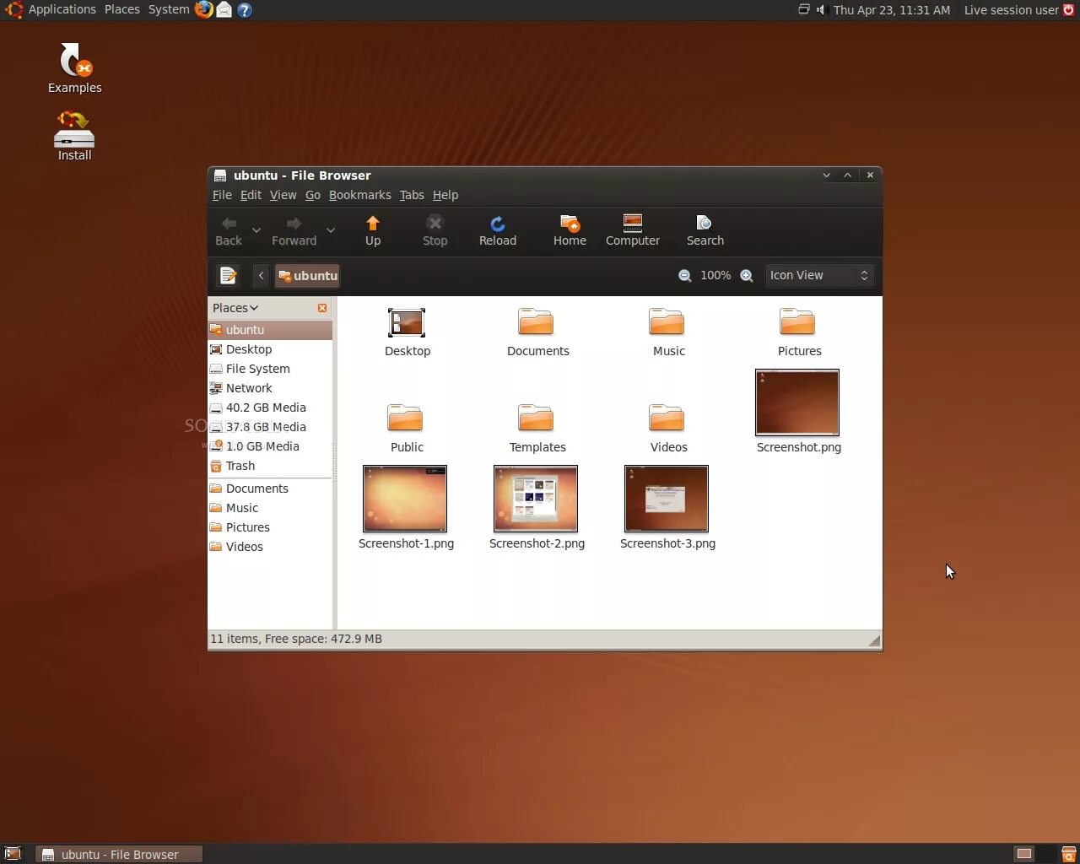1080x864 pixels.
Task: Open the Help menu
Action: pyautogui.click(x=445, y=195)
